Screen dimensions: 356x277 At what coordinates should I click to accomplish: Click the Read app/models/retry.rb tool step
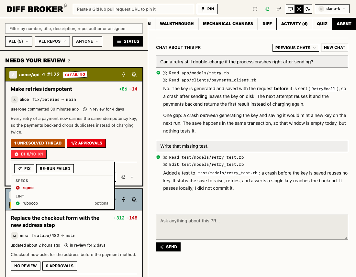click(196, 73)
